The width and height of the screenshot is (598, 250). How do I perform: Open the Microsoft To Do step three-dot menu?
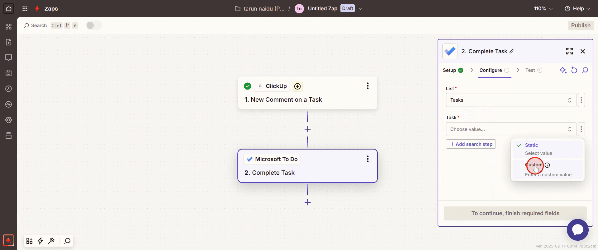click(x=368, y=159)
